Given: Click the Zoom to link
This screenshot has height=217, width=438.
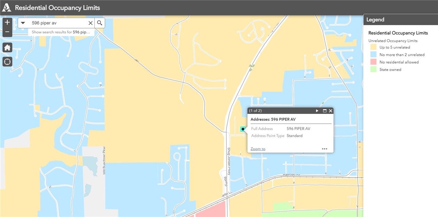Looking at the screenshot, I should (x=258, y=149).
